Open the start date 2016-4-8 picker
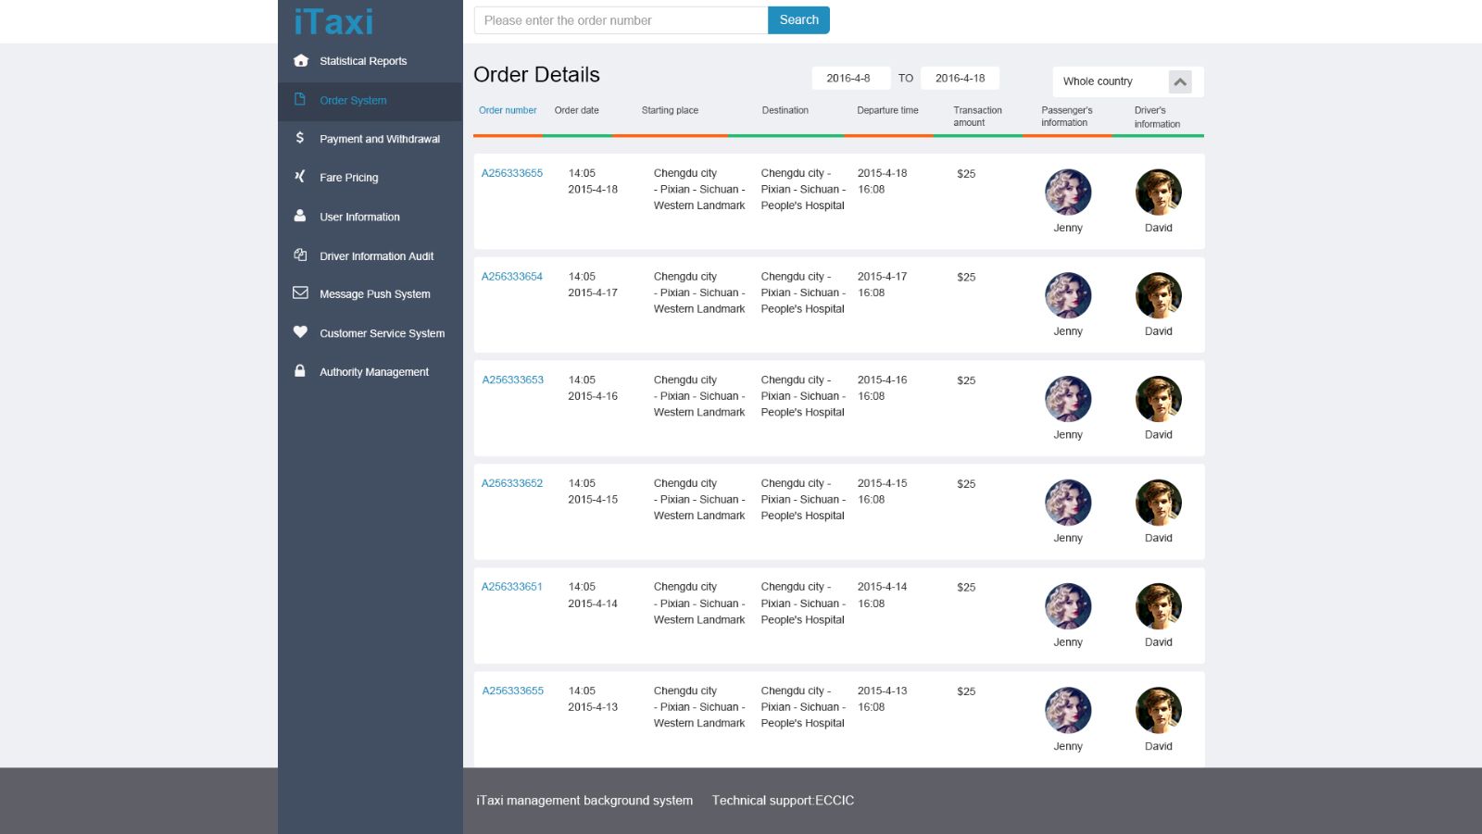 pyautogui.click(x=849, y=79)
